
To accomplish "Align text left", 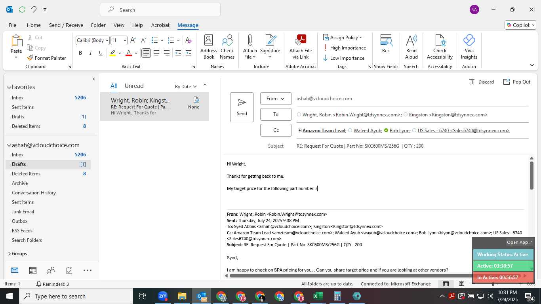I will coord(146,53).
